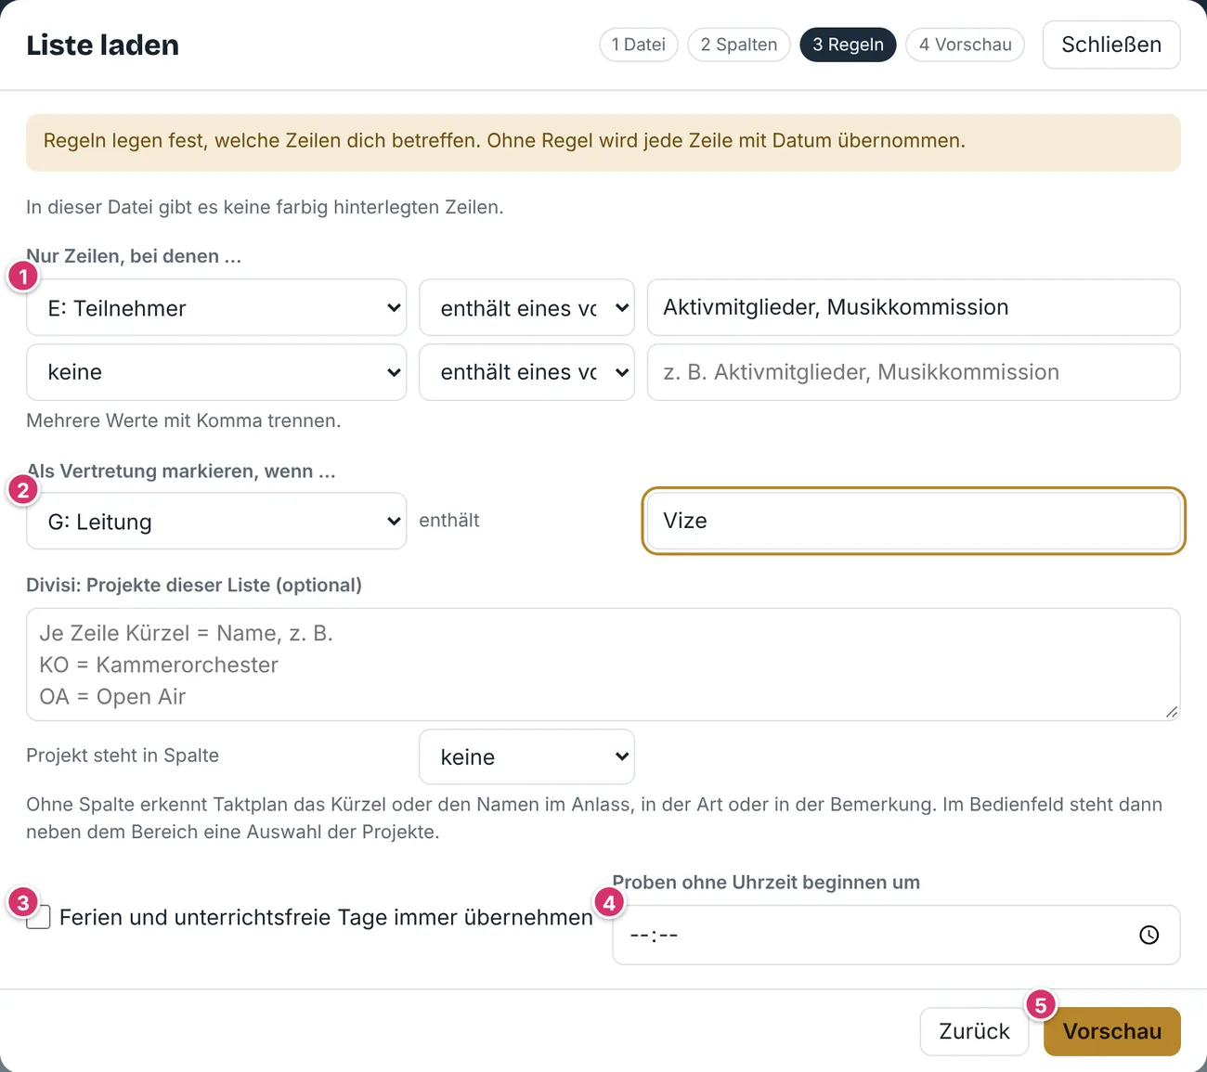
Task: Click the 'Proben ohne Uhrzeit' time input
Action: [x=896, y=935]
